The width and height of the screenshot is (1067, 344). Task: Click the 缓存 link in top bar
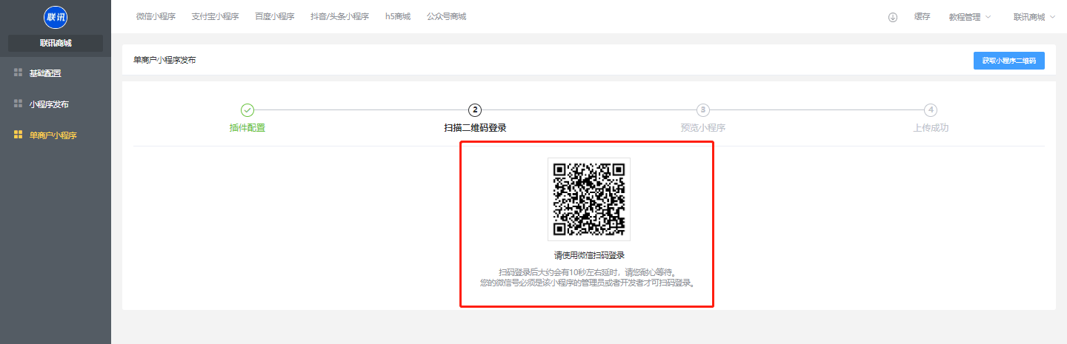click(923, 17)
